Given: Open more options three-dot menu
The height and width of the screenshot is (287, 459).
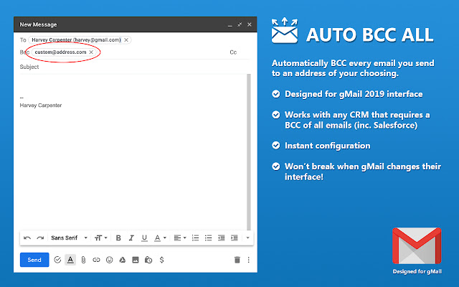Looking at the screenshot, I should (249, 260).
